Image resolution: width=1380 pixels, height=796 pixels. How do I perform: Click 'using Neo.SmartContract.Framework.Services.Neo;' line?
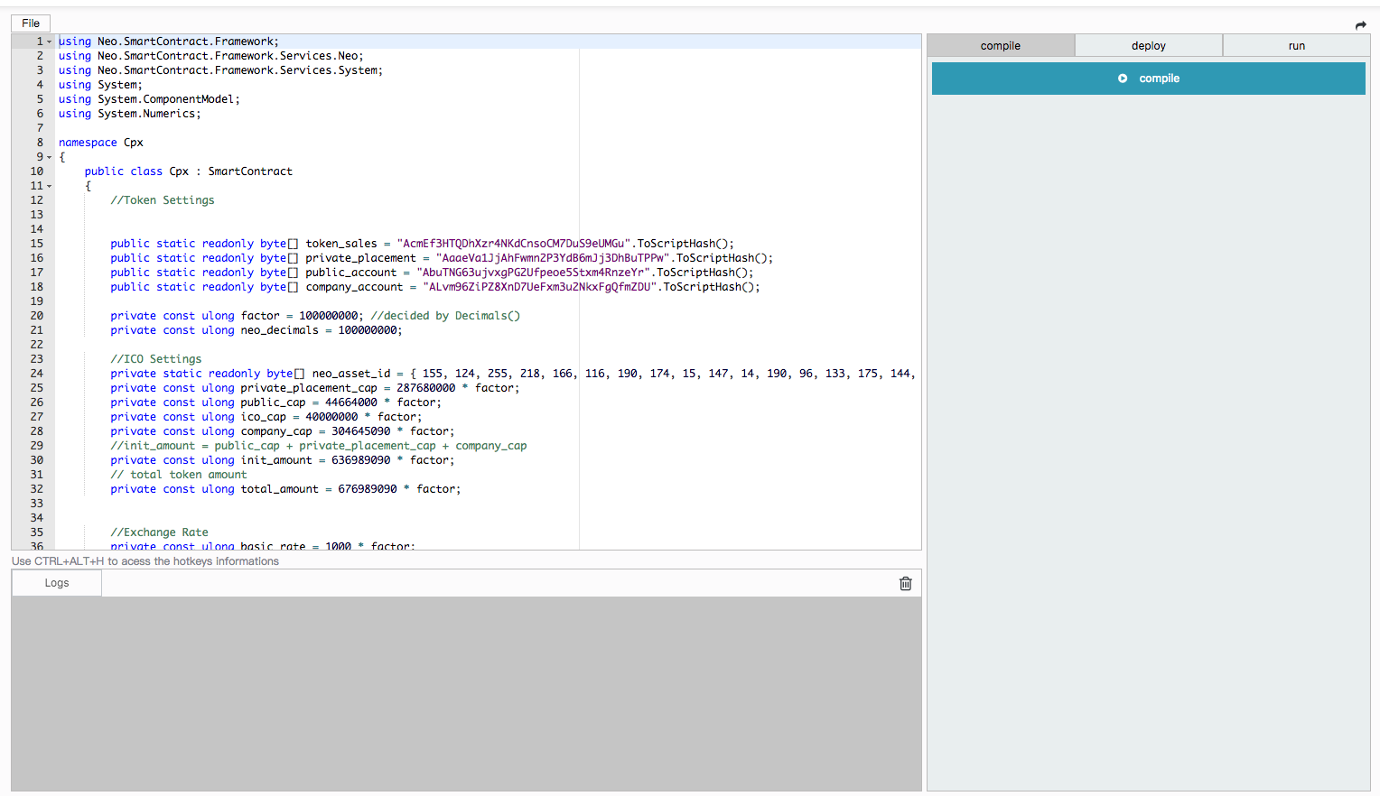(x=211, y=56)
